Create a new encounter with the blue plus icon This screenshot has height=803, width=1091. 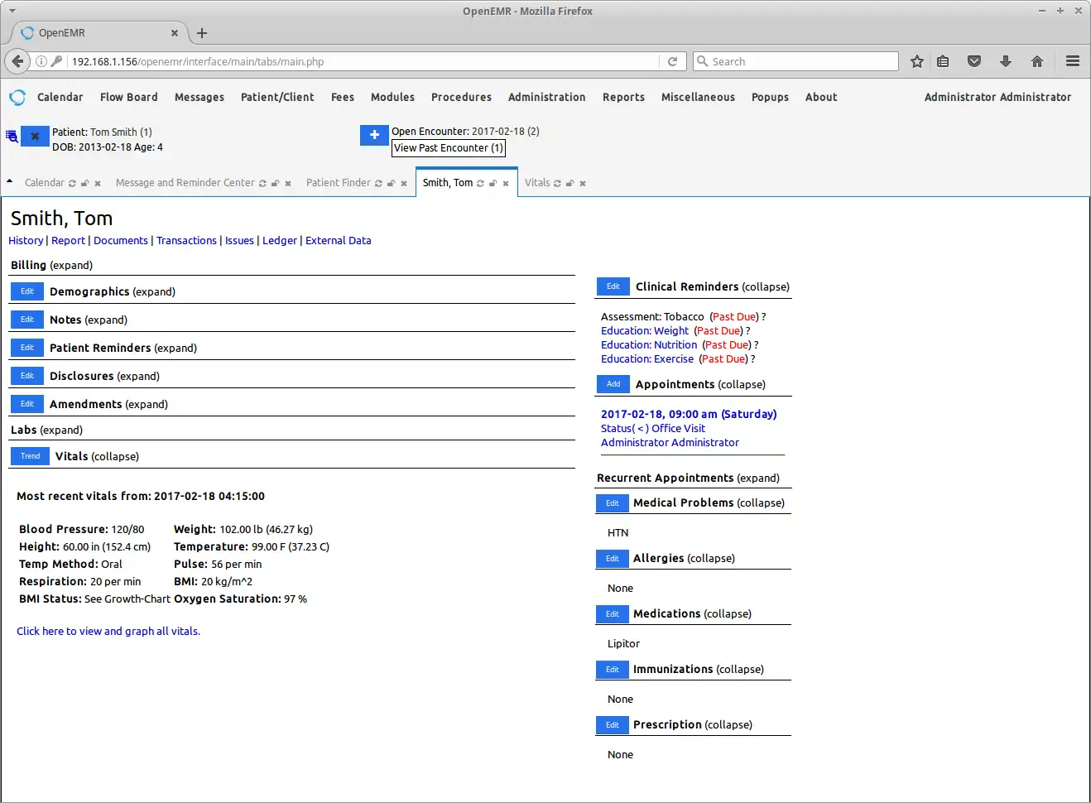click(374, 134)
